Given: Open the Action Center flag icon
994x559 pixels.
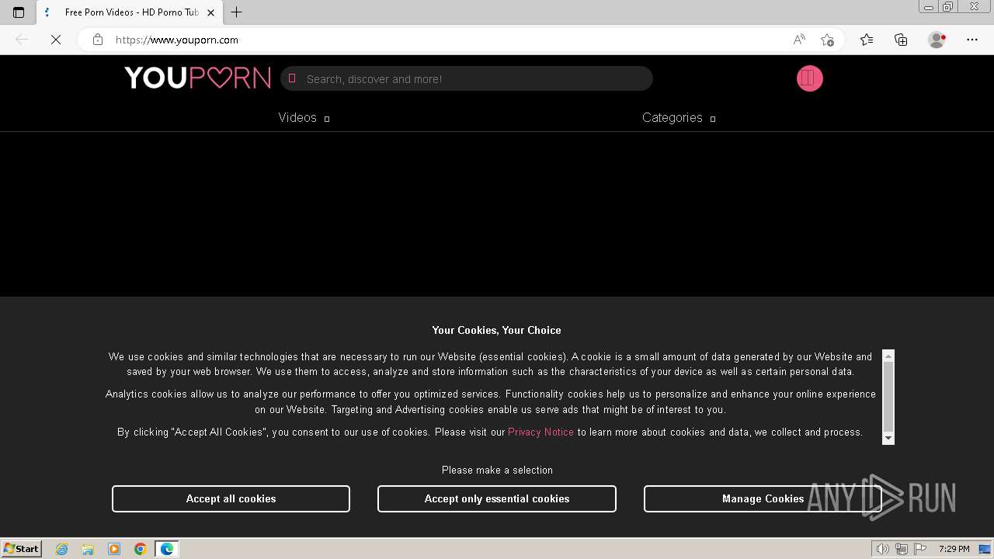Looking at the screenshot, I should [x=919, y=549].
